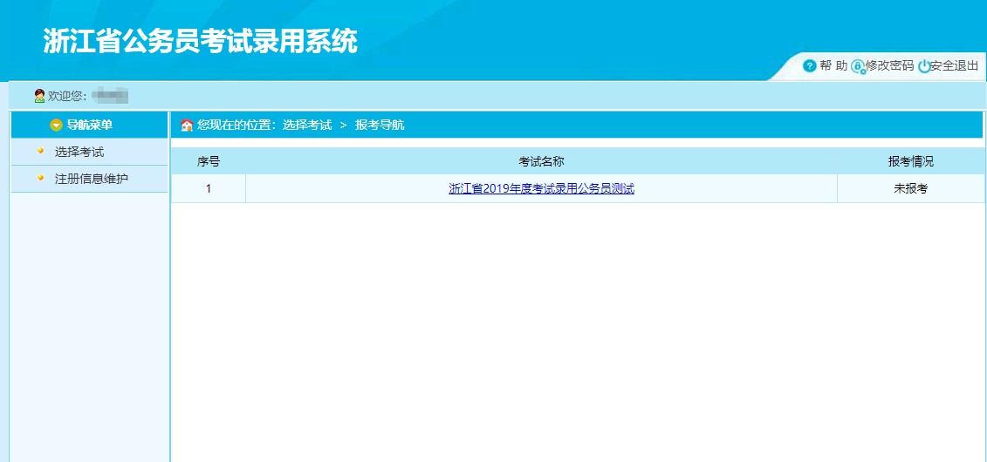987x462 pixels.
Task: Click the help question mark icon
Action: click(x=810, y=65)
